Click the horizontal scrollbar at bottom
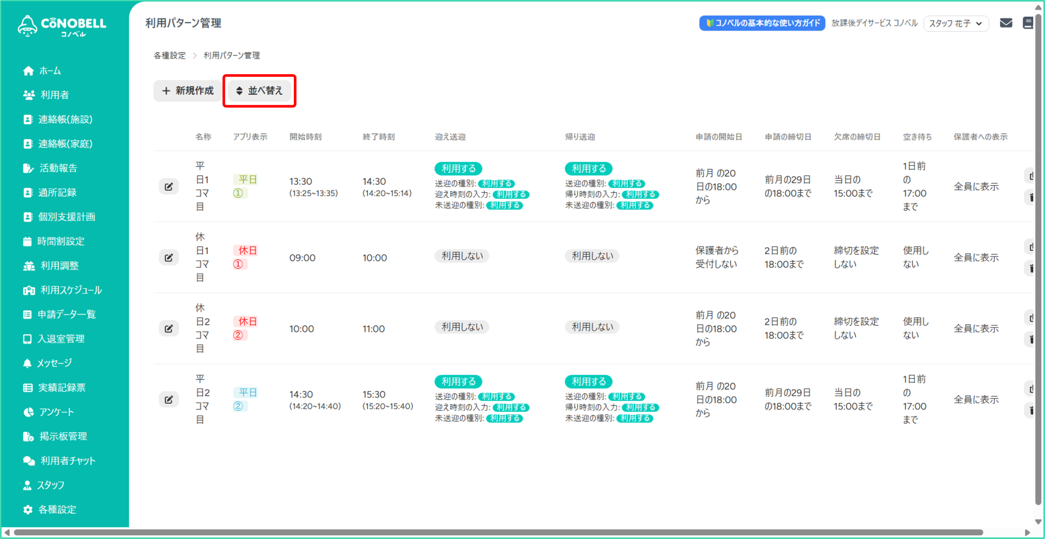The height and width of the screenshot is (539, 1045). tap(498, 532)
